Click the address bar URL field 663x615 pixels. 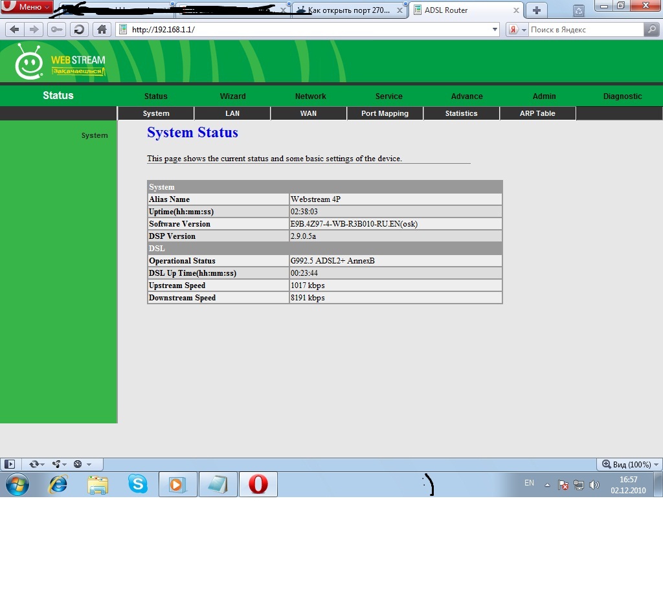[309, 30]
